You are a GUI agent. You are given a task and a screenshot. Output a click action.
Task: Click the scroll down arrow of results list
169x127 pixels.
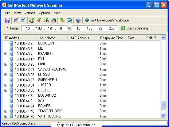pyautogui.click(x=163, y=115)
